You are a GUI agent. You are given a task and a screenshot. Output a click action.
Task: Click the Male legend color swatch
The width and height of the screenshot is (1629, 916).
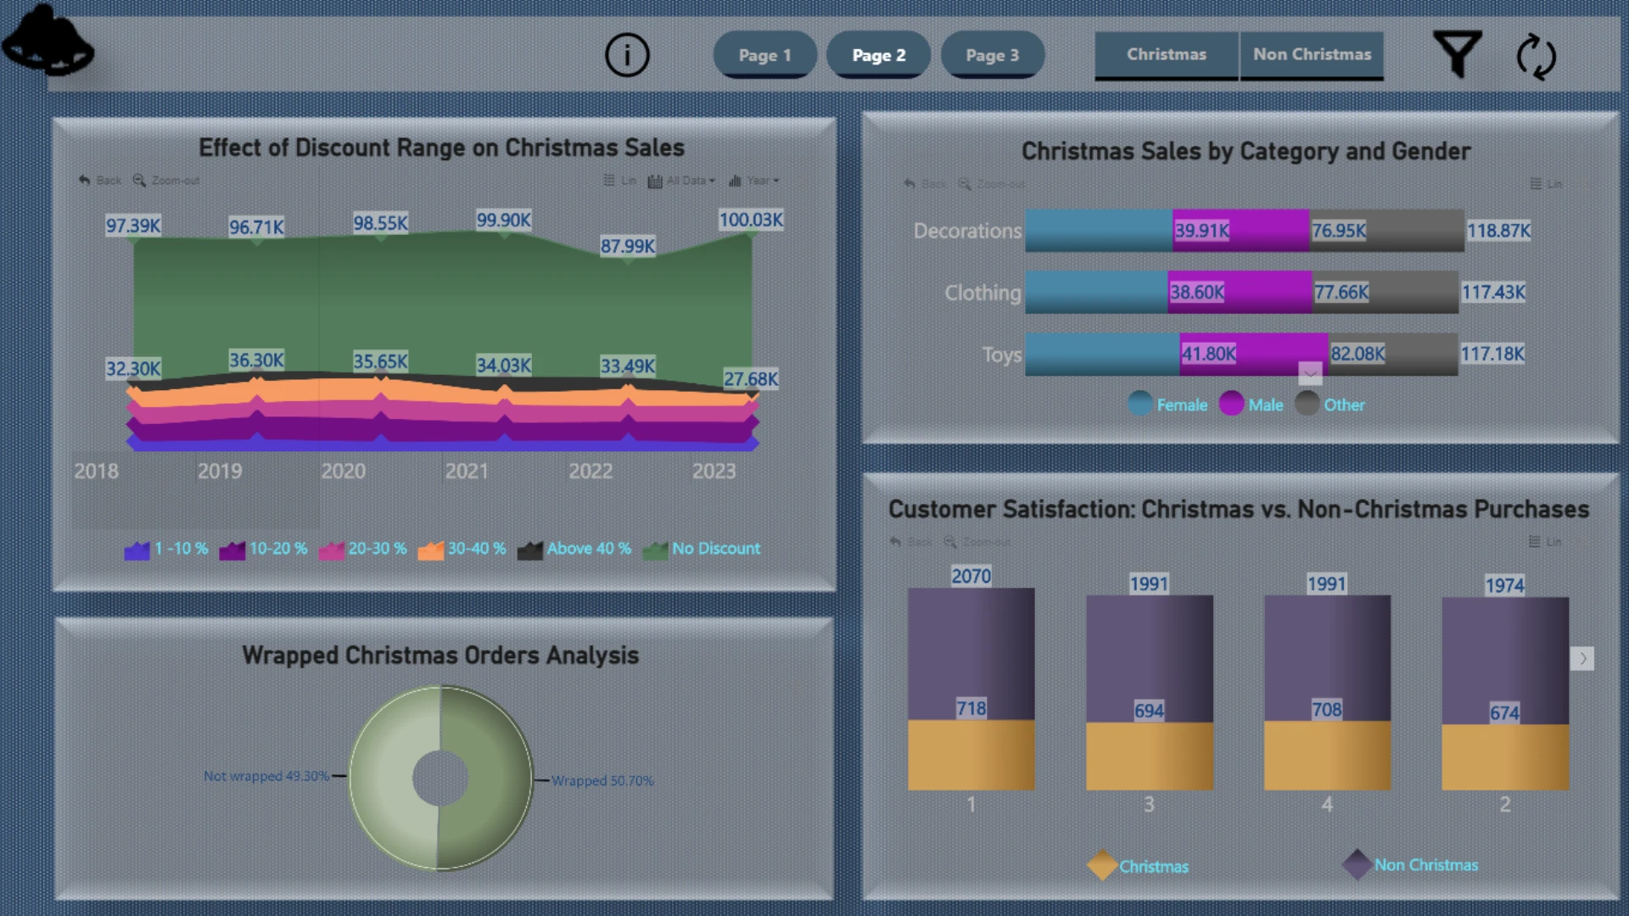click(x=1231, y=404)
